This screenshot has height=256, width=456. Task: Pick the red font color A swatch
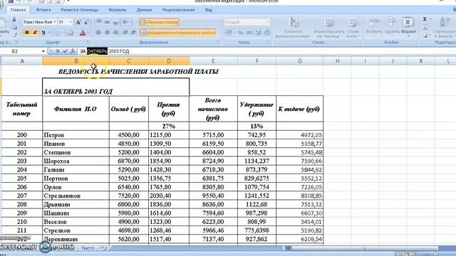click(83, 33)
